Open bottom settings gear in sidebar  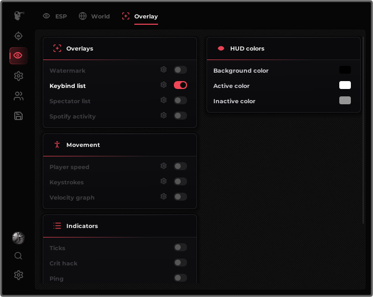coord(18,275)
